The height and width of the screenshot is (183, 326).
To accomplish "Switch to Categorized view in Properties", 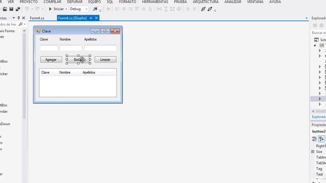I will (314, 139).
